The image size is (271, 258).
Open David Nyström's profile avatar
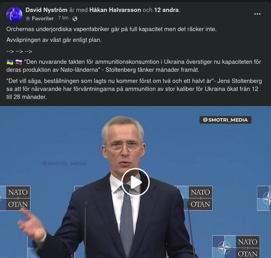14,14
